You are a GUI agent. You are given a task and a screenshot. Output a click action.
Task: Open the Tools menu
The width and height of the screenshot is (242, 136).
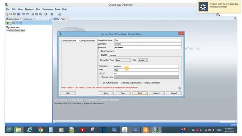[x=57, y=9]
